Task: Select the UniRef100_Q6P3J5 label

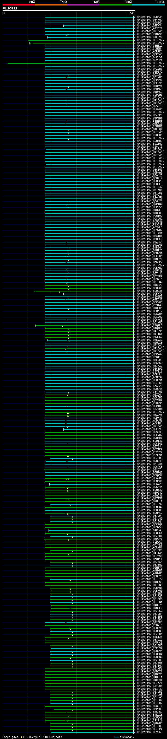Action: click(x=150, y=72)
